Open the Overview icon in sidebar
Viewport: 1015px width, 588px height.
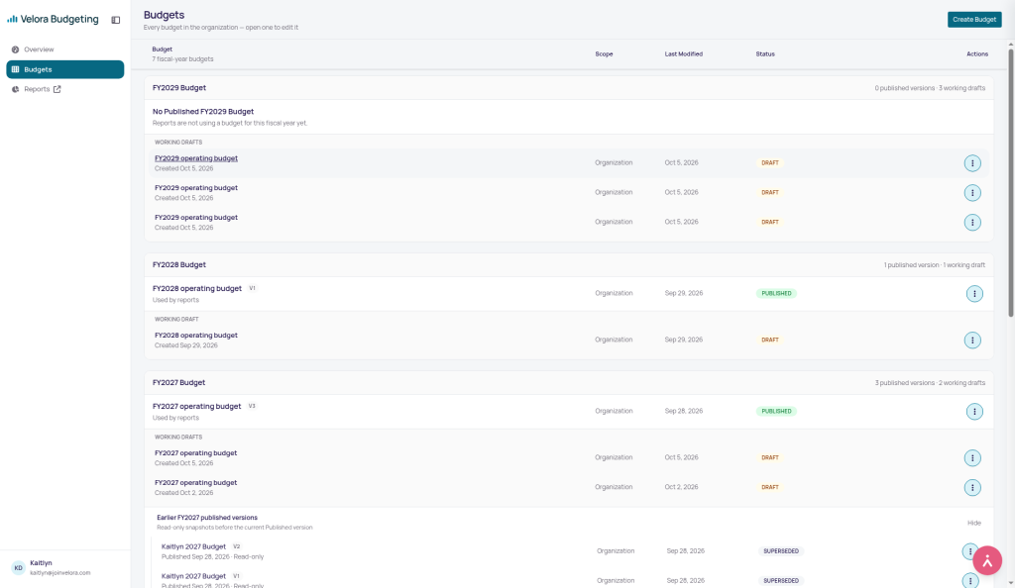pos(15,49)
